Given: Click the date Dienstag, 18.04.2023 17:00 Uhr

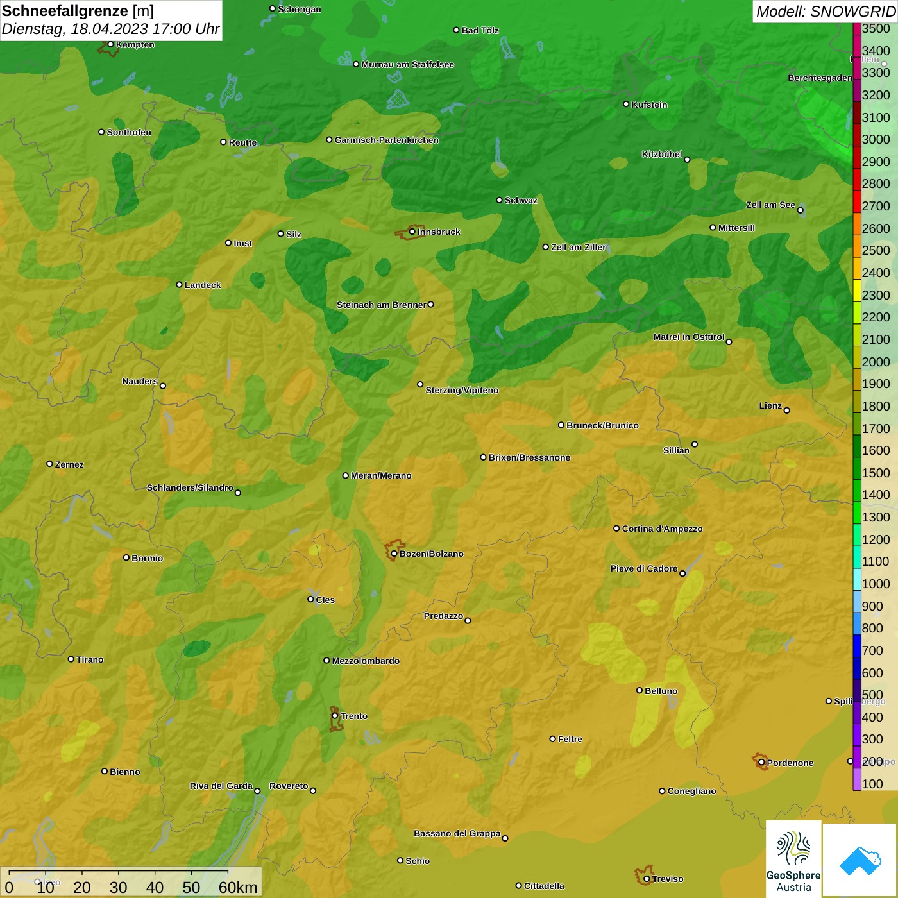Looking at the screenshot, I should [x=110, y=29].
